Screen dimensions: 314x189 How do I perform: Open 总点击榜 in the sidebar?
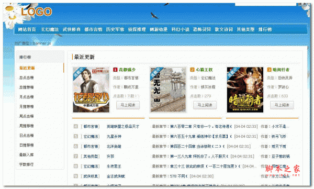tap(27, 77)
